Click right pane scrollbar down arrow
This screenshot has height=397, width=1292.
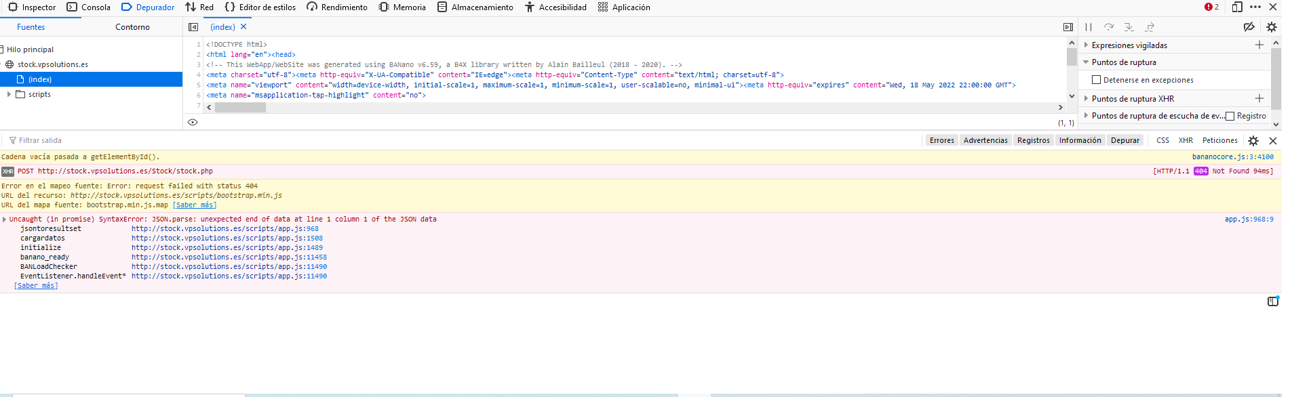tap(1276, 124)
